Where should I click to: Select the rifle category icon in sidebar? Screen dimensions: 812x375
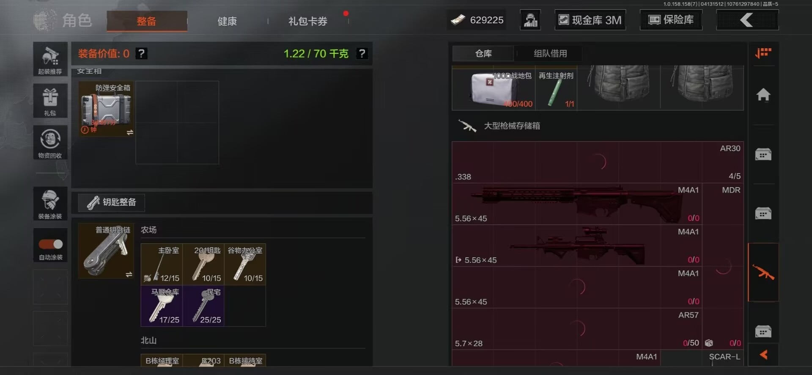point(763,272)
